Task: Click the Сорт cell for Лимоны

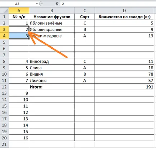Action: [x=84, y=81]
